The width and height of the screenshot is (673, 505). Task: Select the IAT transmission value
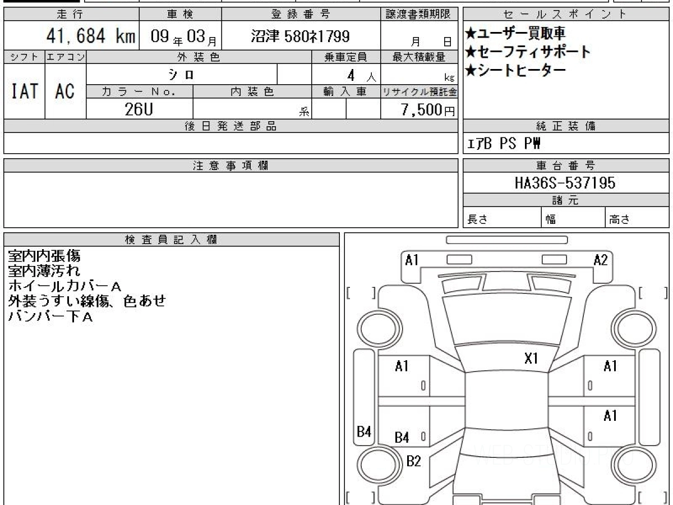click(24, 91)
